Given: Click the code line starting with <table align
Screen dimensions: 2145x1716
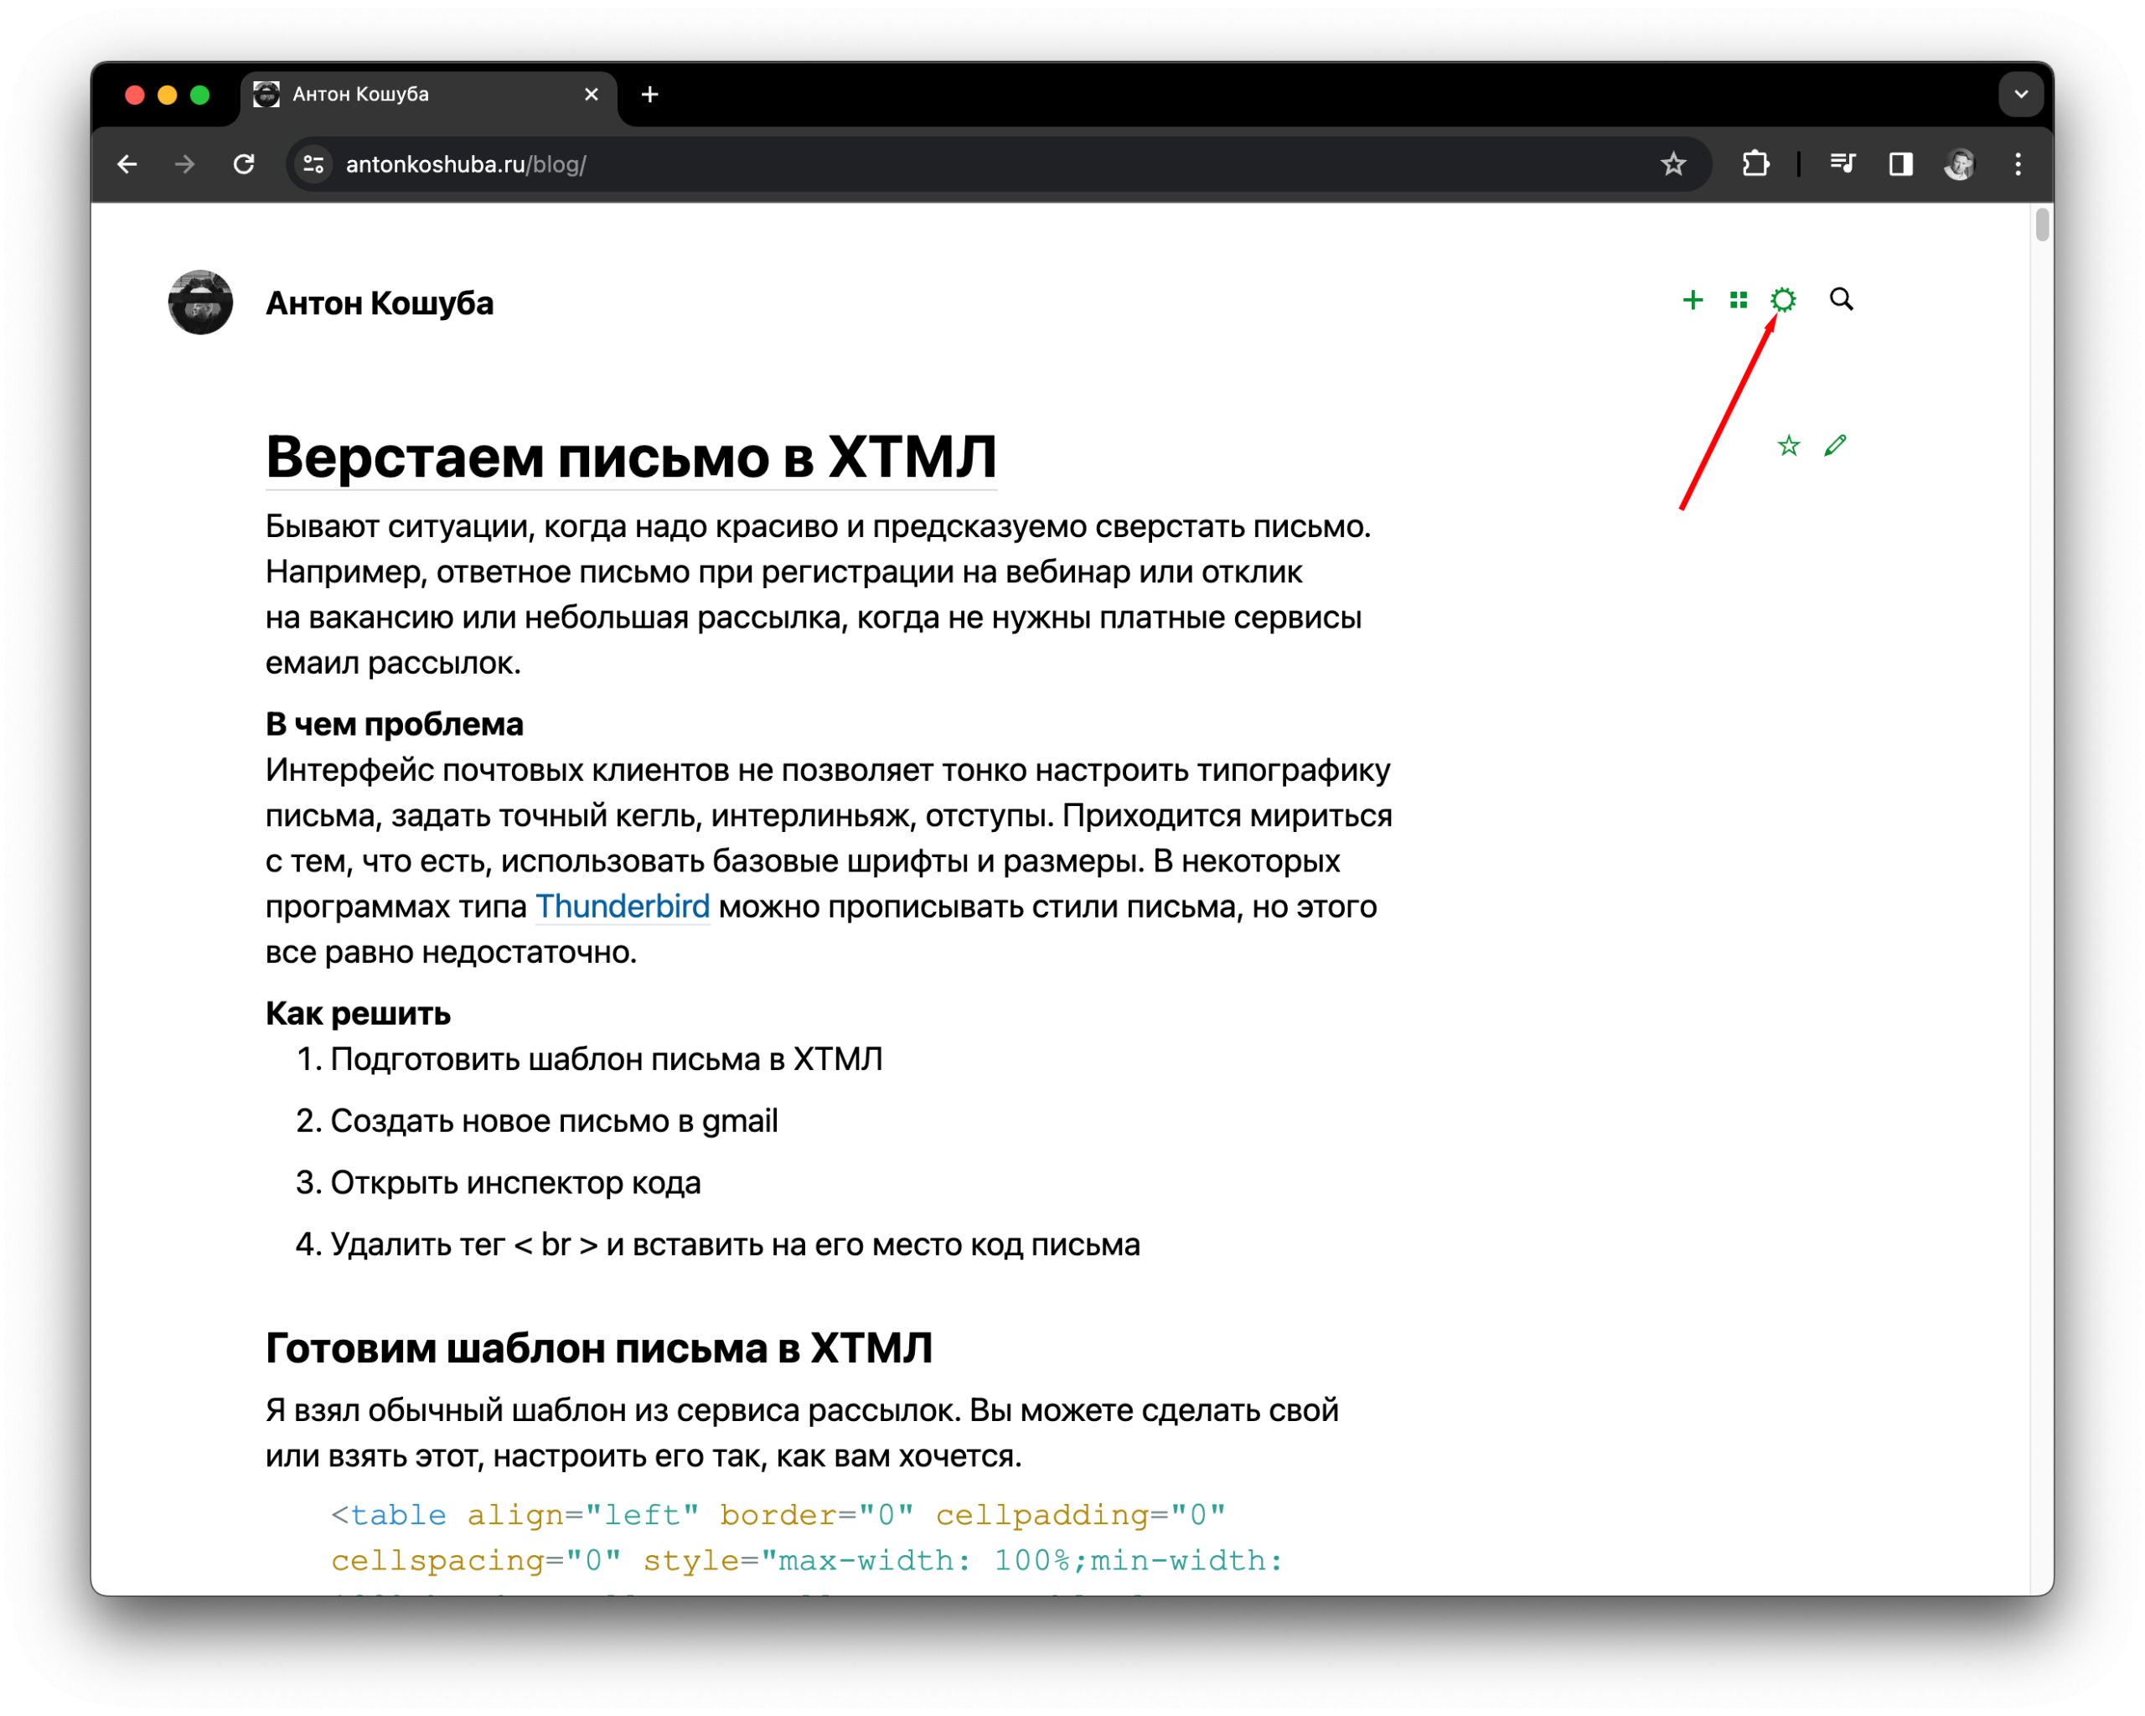Looking at the screenshot, I should [778, 1515].
